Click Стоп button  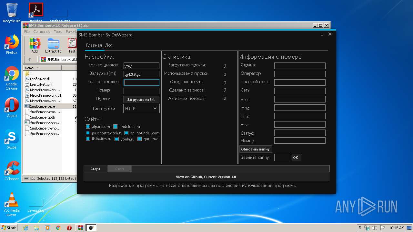click(x=119, y=169)
